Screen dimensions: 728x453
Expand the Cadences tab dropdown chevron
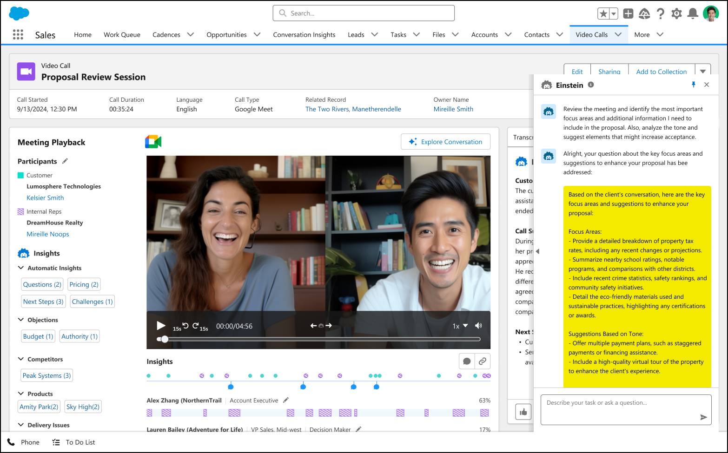click(x=191, y=34)
